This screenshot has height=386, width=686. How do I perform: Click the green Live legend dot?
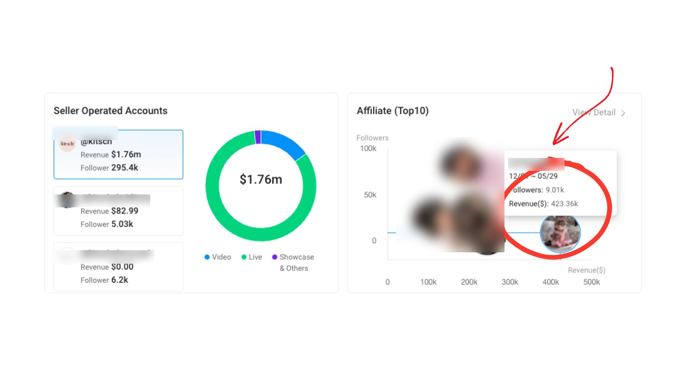point(244,257)
